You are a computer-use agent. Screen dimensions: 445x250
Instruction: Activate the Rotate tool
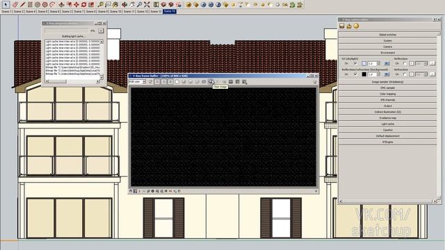pyautogui.click(x=83, y=5)
